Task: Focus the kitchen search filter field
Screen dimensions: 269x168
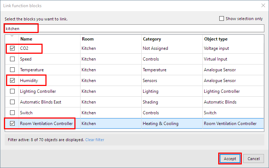Action: coord(143,28)
